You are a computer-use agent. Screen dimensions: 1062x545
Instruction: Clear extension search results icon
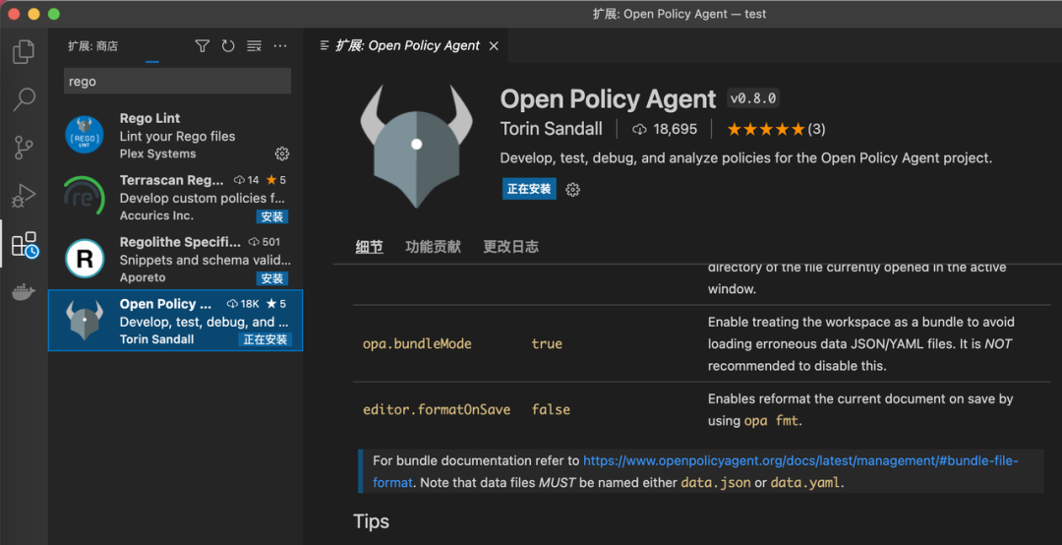coord(254,46)
